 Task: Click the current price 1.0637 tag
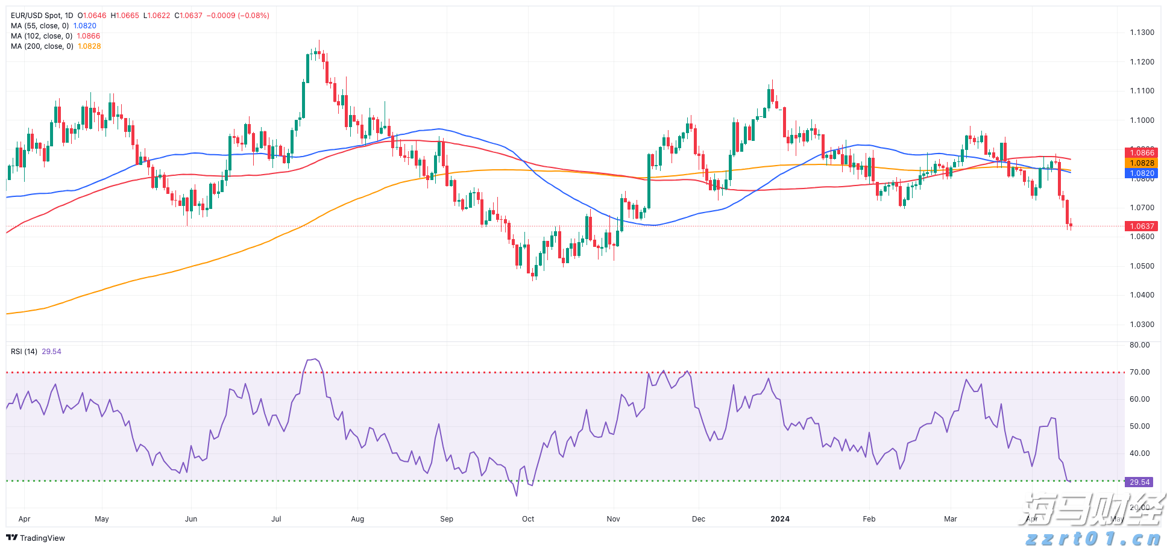[x=1141, y=226]
